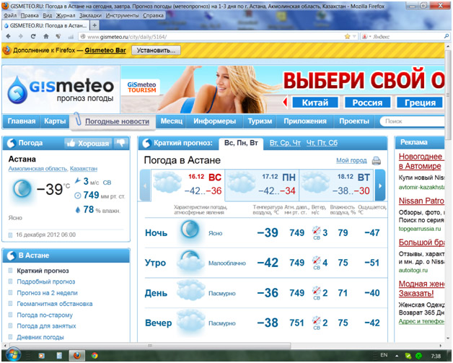Image resolution: width=453 pixels, height=363 pixels.
Task: Select the Китай banner button
Action: point(315,102)
